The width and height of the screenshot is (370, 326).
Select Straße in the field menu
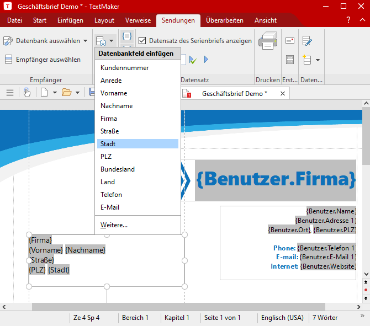coord(138,131)
